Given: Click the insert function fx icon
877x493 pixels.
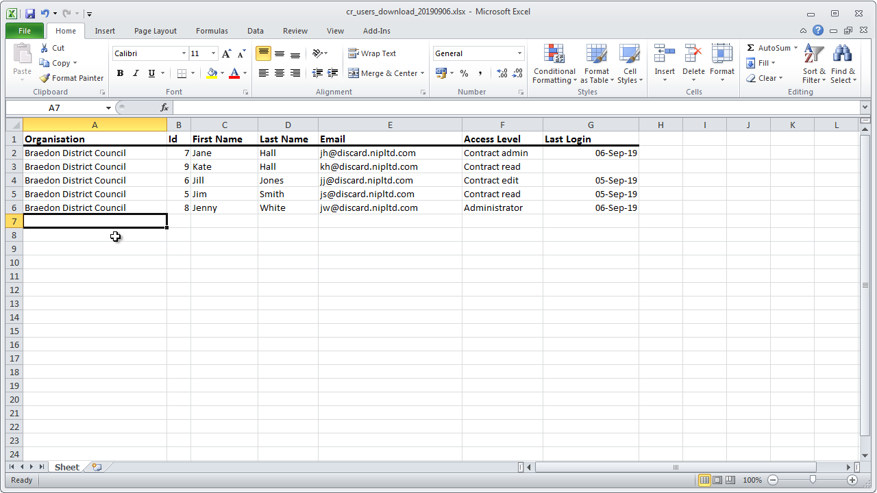Looking at the screenshot, I should (164, 108).
